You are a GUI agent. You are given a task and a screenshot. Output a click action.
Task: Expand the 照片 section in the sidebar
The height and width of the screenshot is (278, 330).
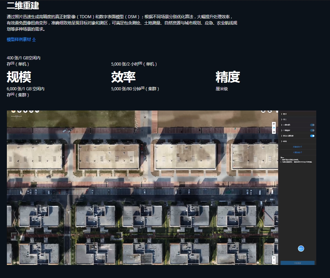coord(281,114)
